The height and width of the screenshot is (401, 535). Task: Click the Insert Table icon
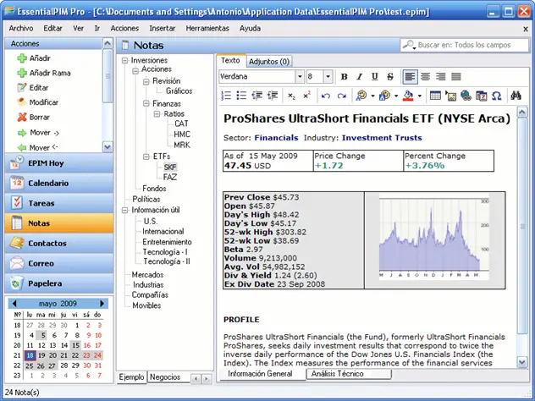pos(435,96)
